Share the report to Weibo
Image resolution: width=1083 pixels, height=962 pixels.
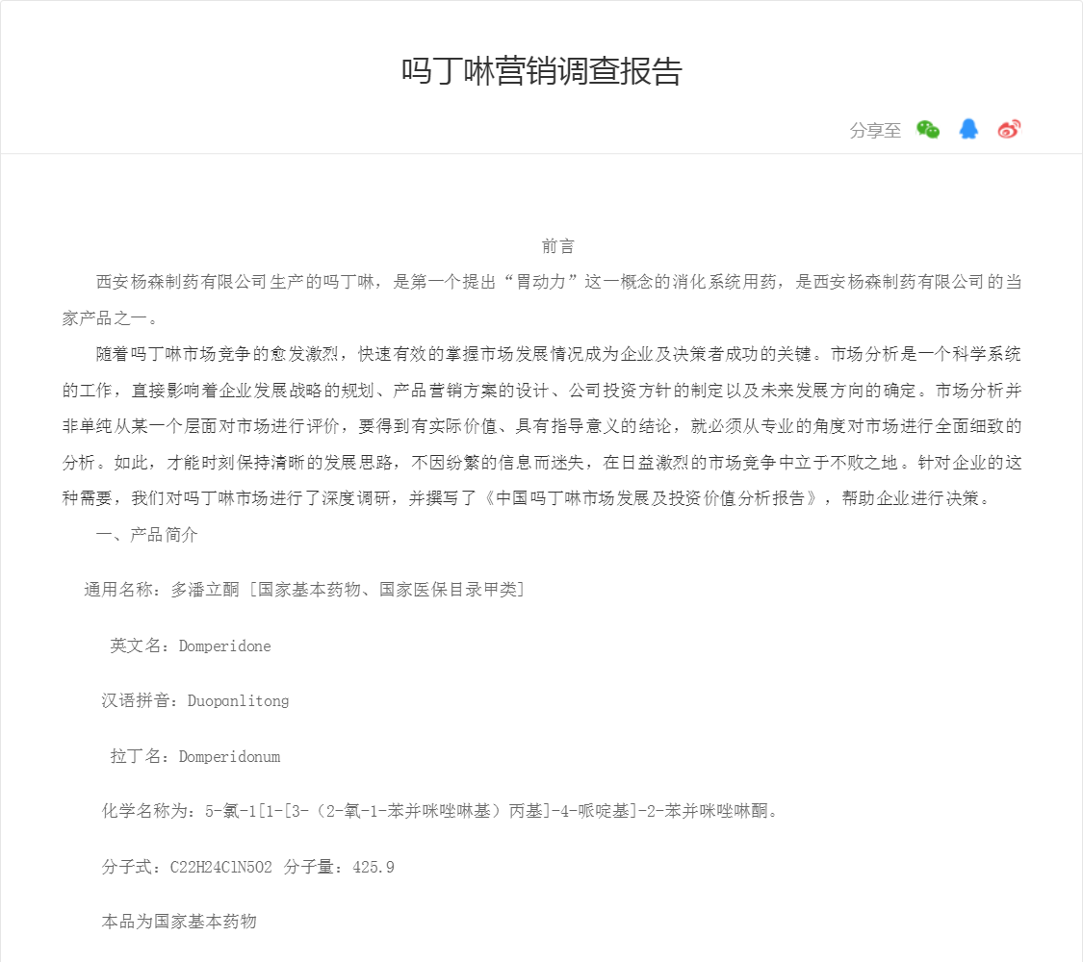[1009, 129]
